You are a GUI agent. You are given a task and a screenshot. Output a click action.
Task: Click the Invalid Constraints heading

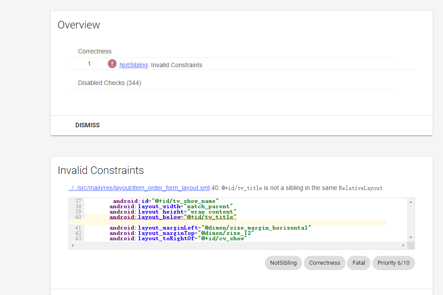[x=101, y=170]
